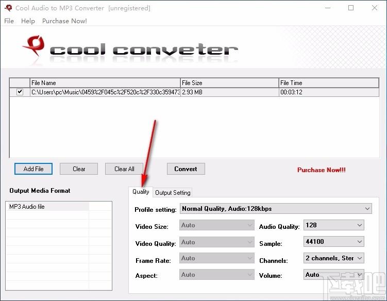Open the Sample 44100 dropdown
Image resolution: width=387 pixels, height=301 pixels.
pyautogui.click(x=334, y=242)
